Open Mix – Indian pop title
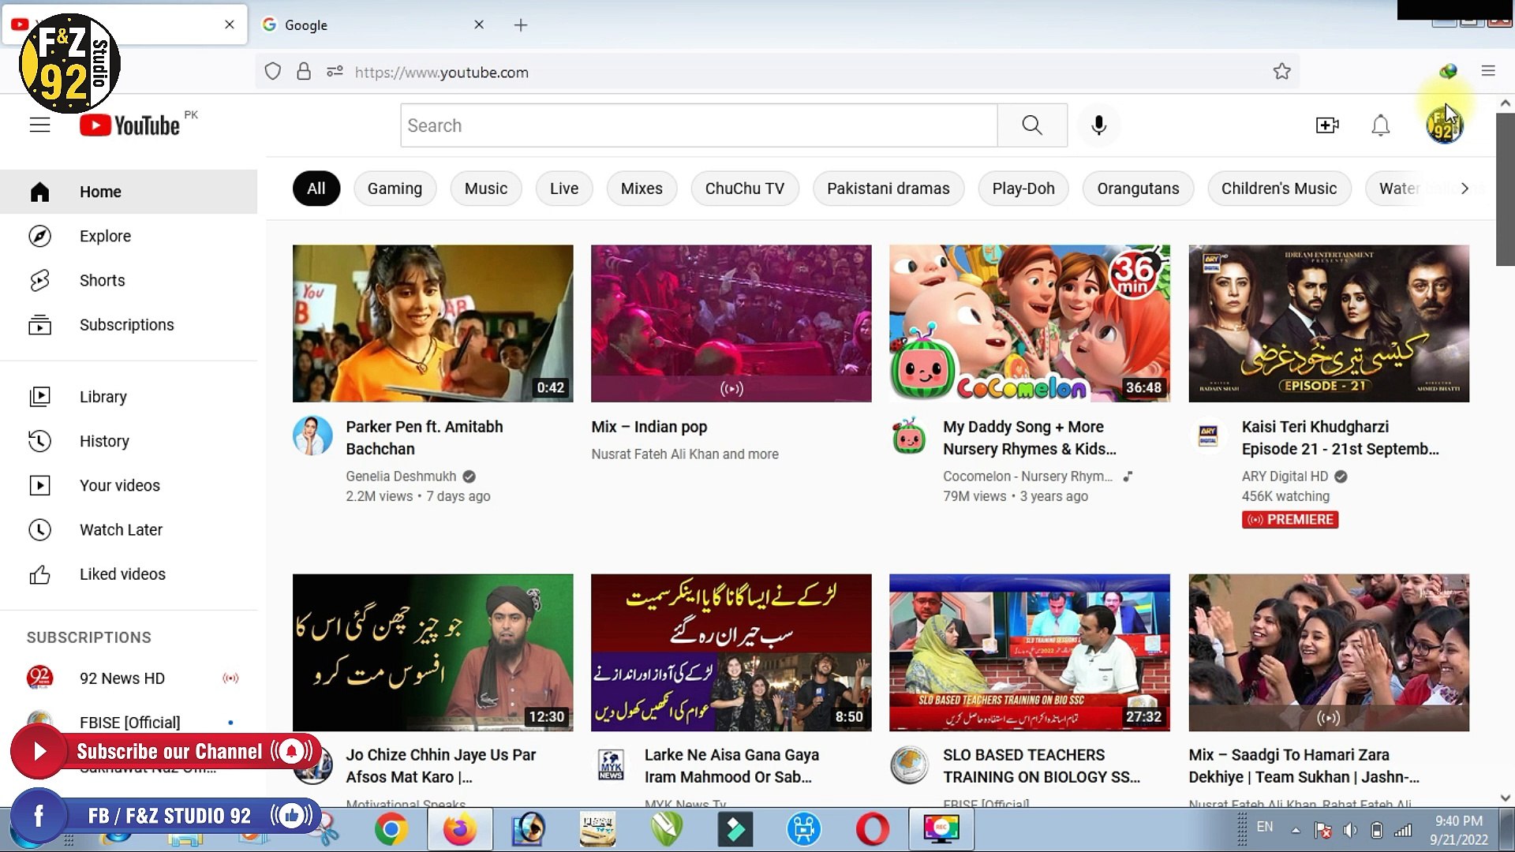1515x852 pixels. (x=649, y=427)
